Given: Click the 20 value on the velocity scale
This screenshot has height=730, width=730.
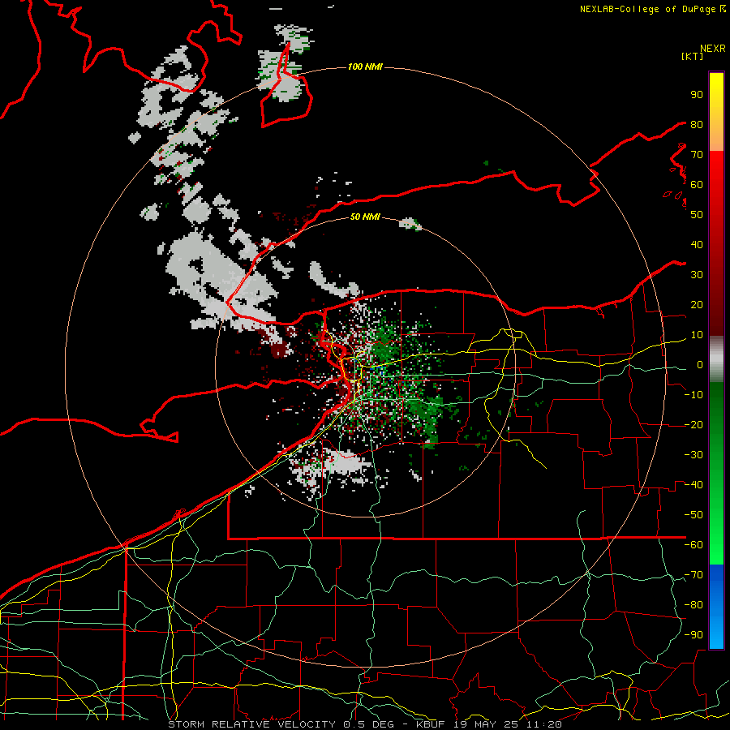Looking at the screenshot, I should 697,305.
